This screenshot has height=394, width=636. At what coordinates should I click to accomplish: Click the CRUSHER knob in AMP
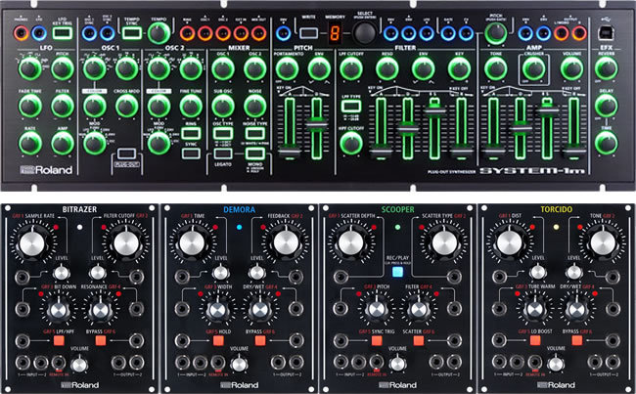click(534, 68)
